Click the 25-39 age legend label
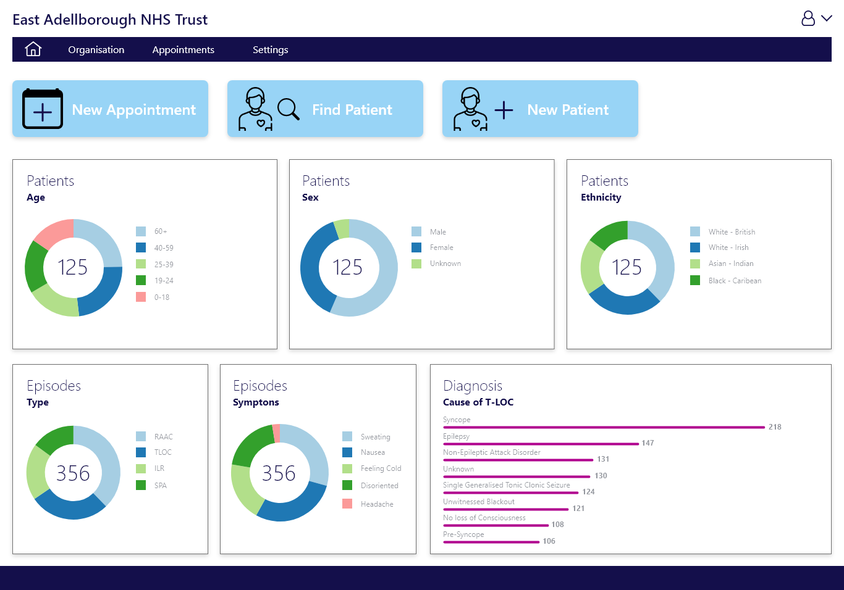 click(x=164, y=264)
